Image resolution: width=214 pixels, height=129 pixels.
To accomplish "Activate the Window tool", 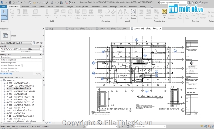I will pyautogui.click(x=25, y=13).
